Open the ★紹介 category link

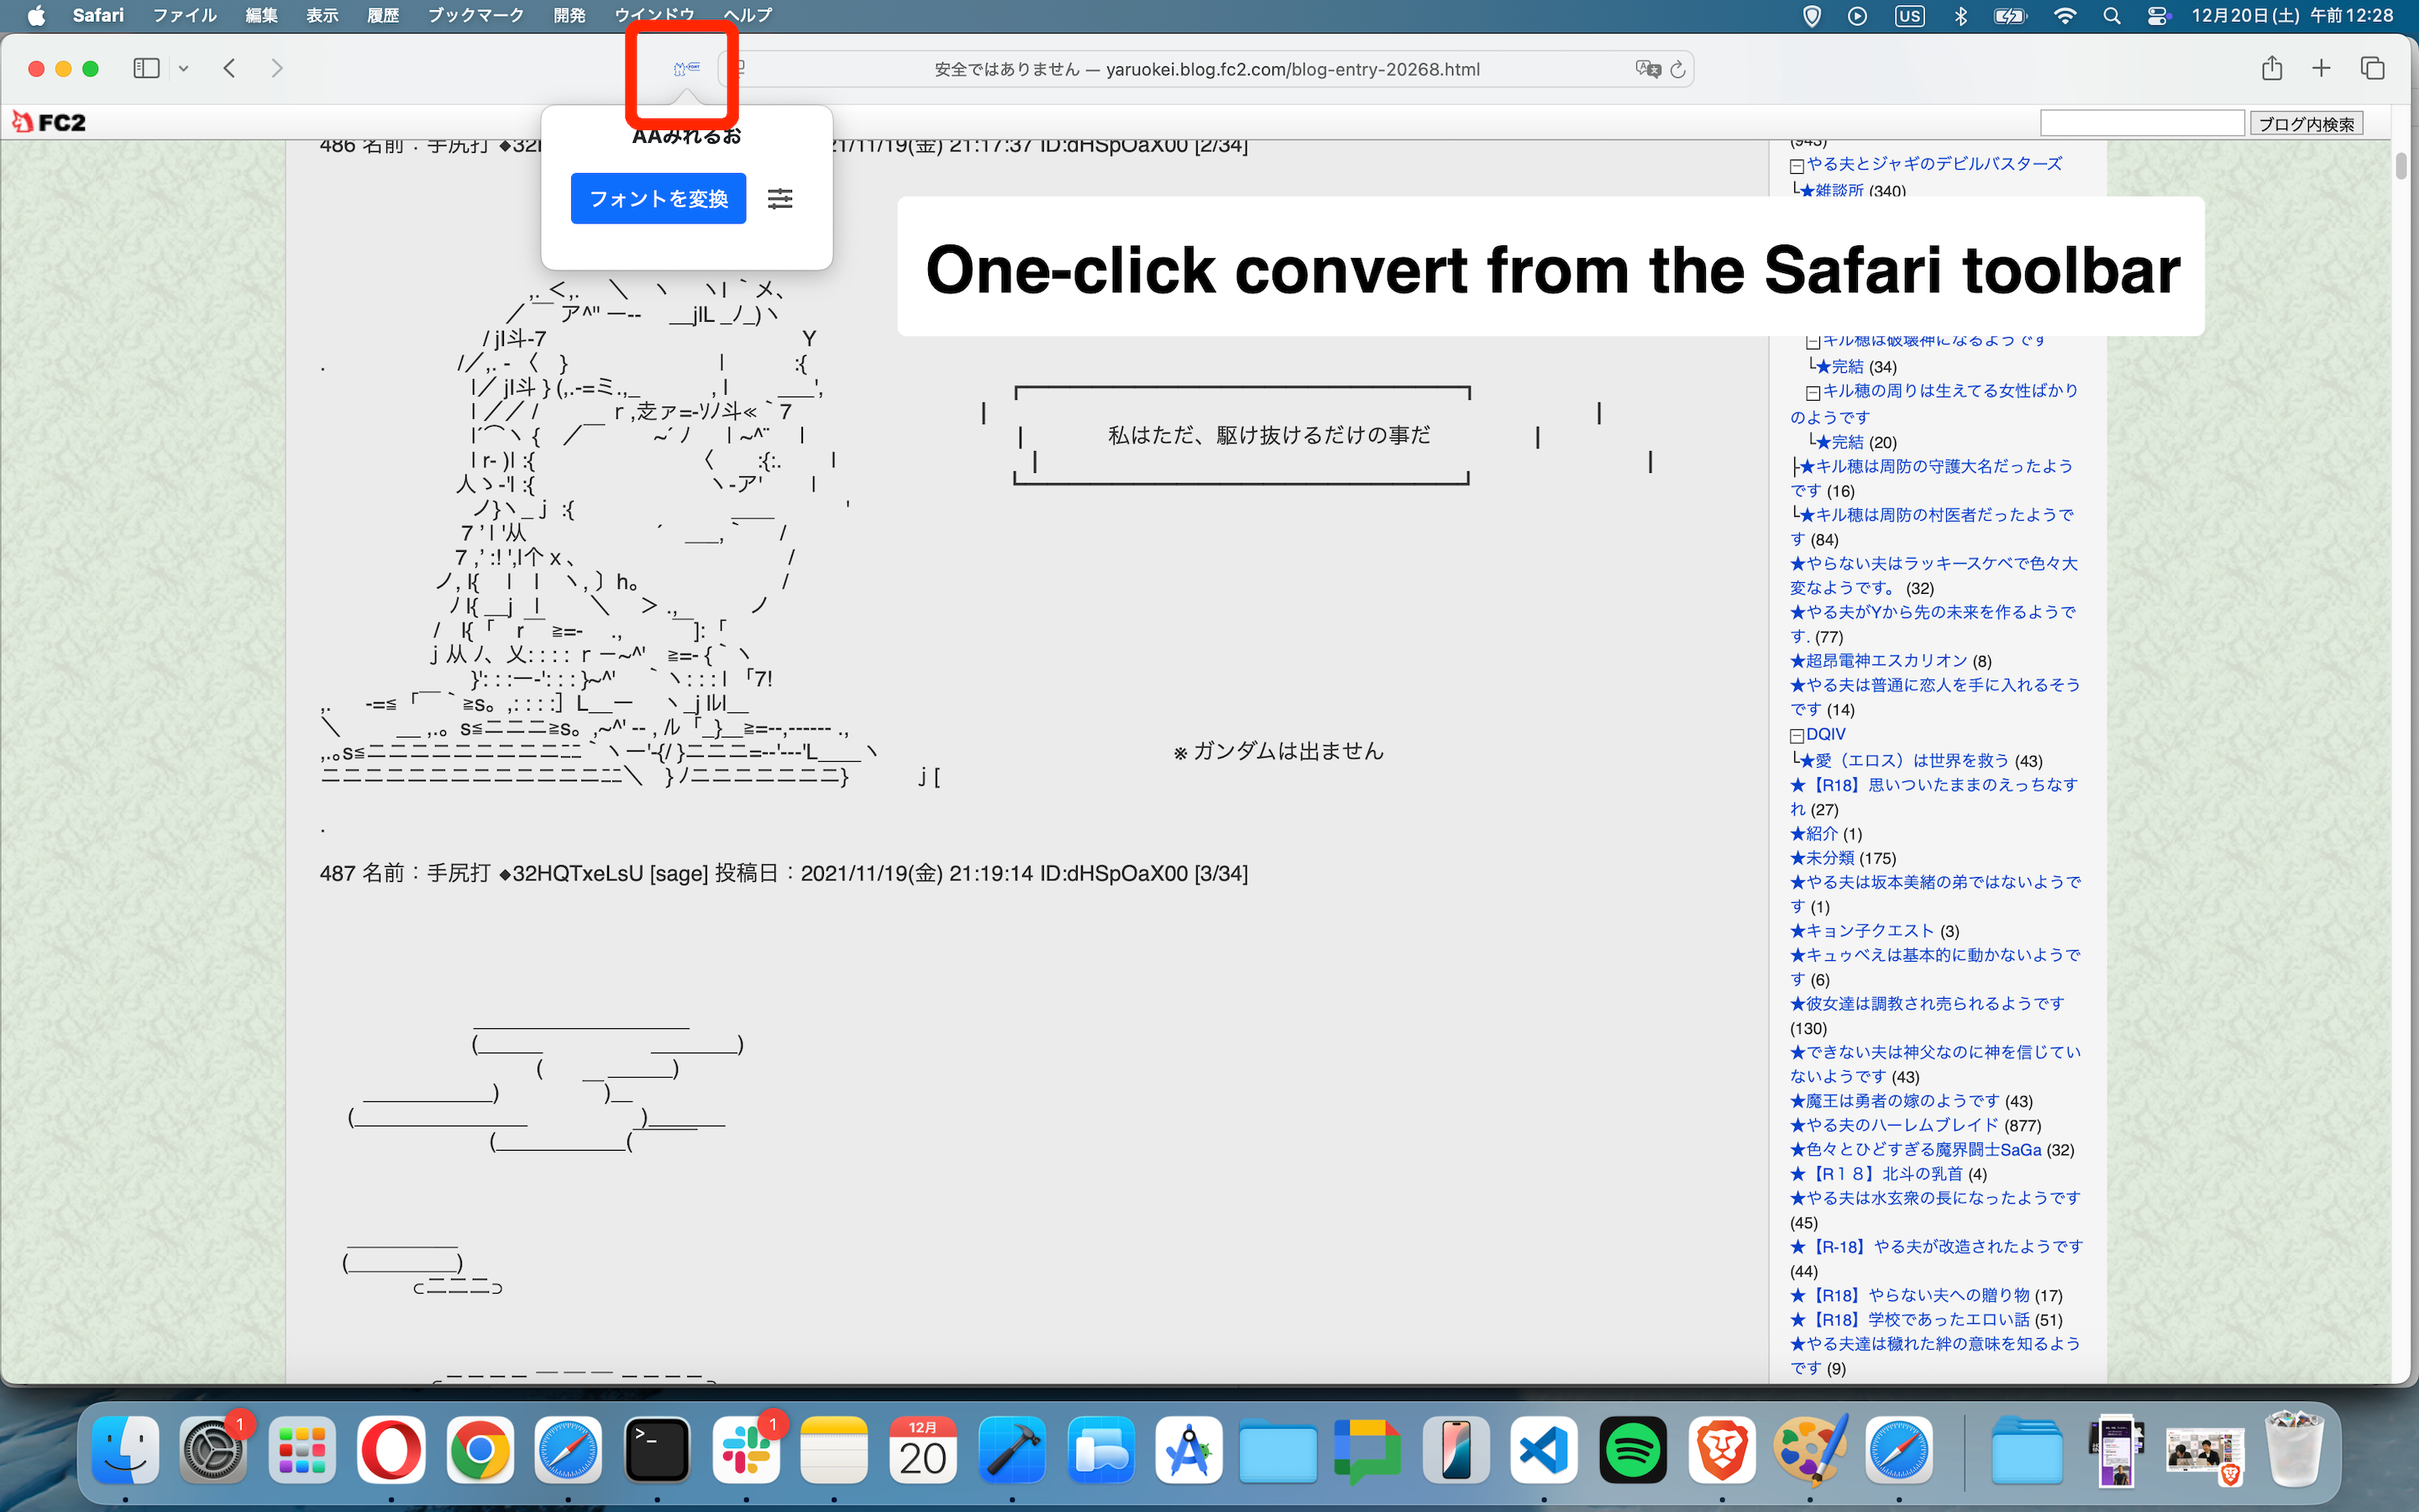[x=1814, y=833]
